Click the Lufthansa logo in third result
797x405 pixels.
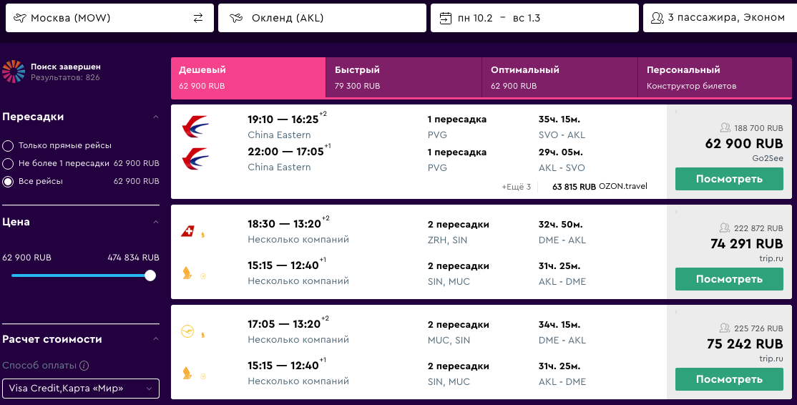[187, 332]
